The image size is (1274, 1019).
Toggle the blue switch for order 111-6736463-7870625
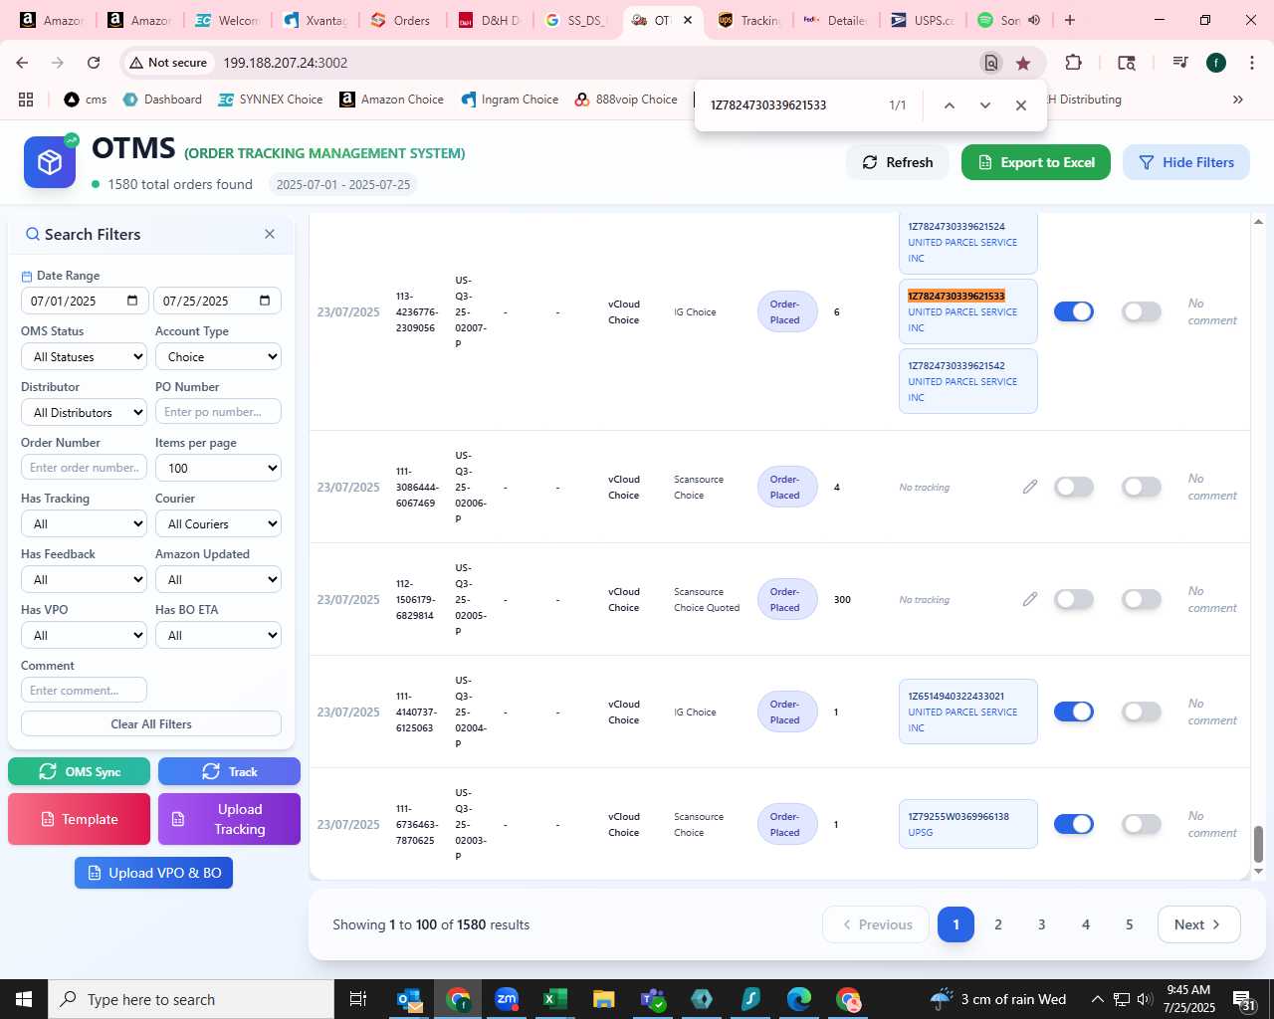[1074, 824]
